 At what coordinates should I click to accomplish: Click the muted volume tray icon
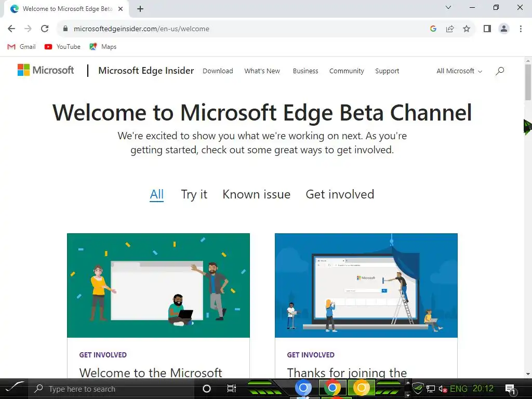pyautogui.click(x=443, y=389)
